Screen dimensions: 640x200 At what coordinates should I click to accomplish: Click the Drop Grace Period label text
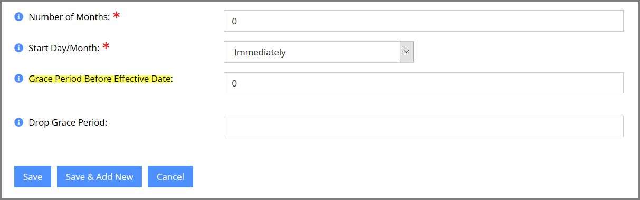point(68,122)
